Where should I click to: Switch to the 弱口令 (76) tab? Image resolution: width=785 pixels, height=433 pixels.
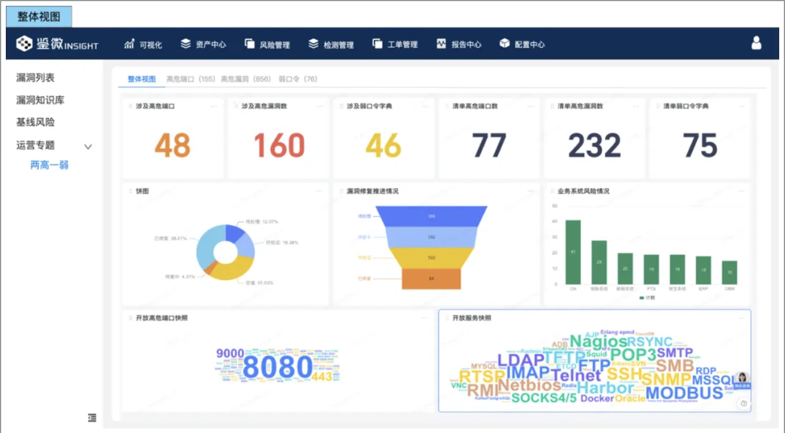pyautogui.click(x=297, y=79)
